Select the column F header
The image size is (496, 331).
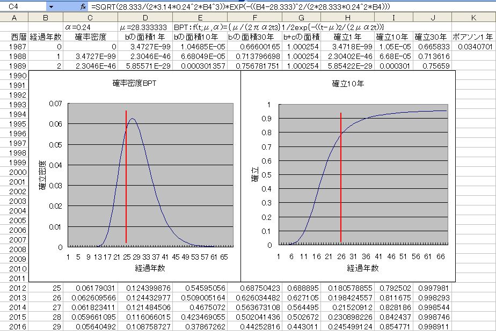(x=254, y=18)
